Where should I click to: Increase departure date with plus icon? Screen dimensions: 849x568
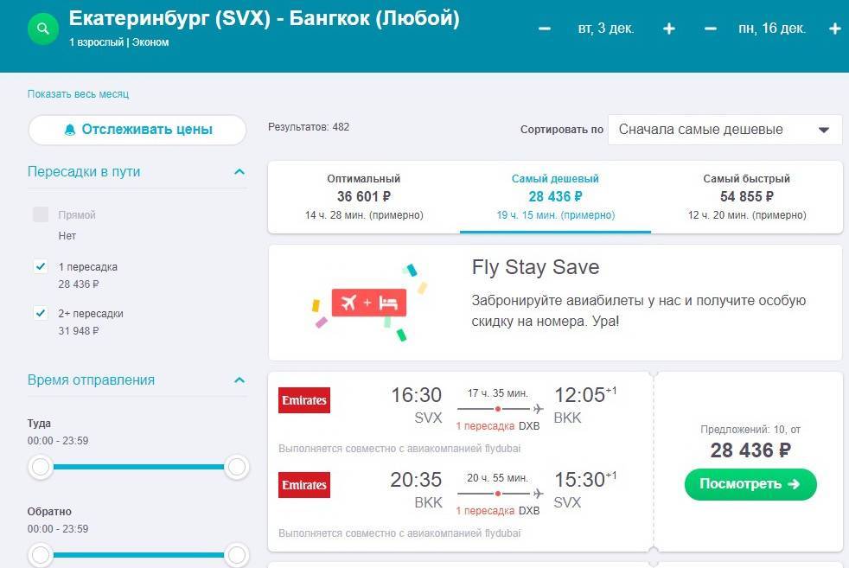pos(668,29)
